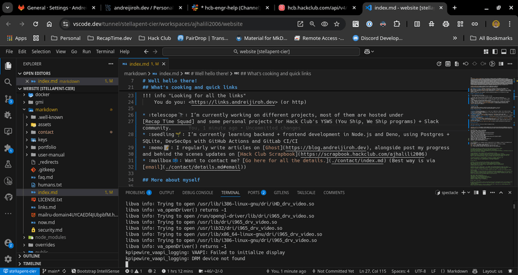Open the Extensions view in activity bar

tap(8, 148)
